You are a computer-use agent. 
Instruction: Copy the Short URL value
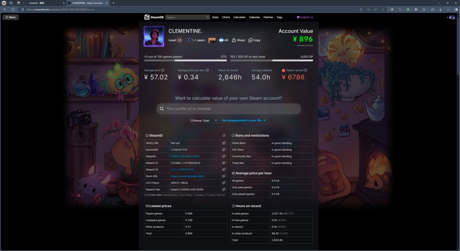224,176
